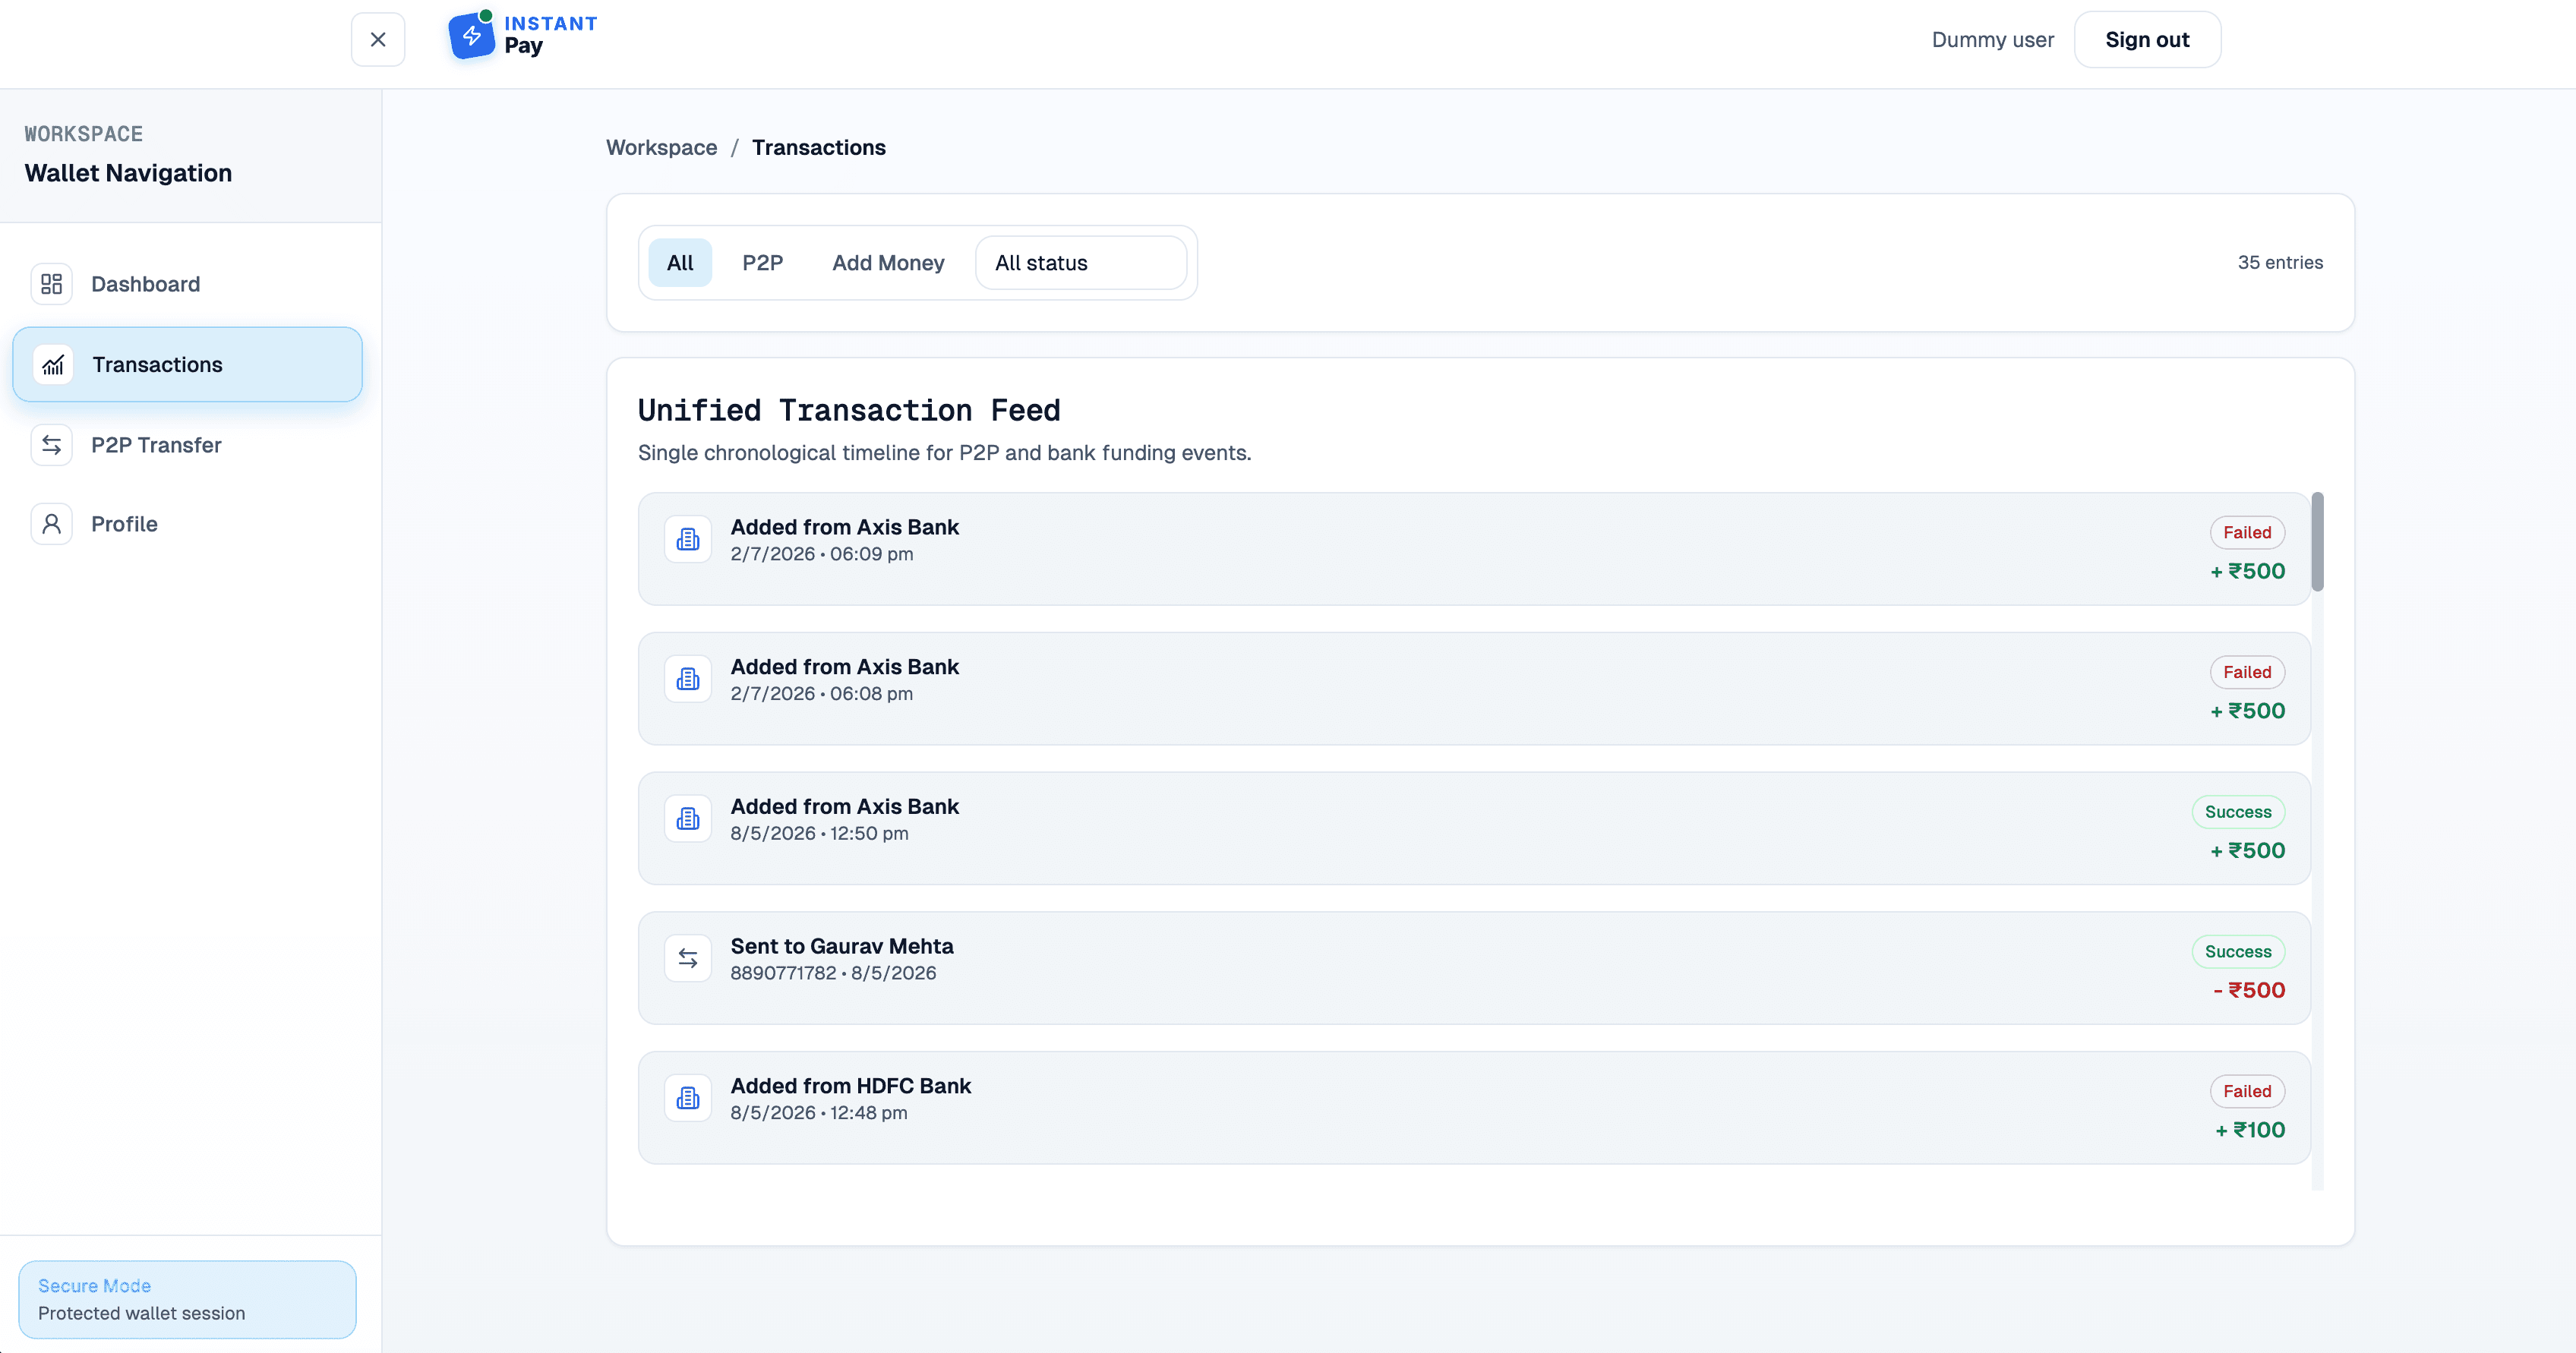Click the Secure Mode session card
Image resolution: width=2576 pixels, height=1353 pixels.
[x=188, y=1299]
